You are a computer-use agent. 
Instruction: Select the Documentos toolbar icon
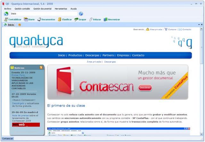point(39,20)
